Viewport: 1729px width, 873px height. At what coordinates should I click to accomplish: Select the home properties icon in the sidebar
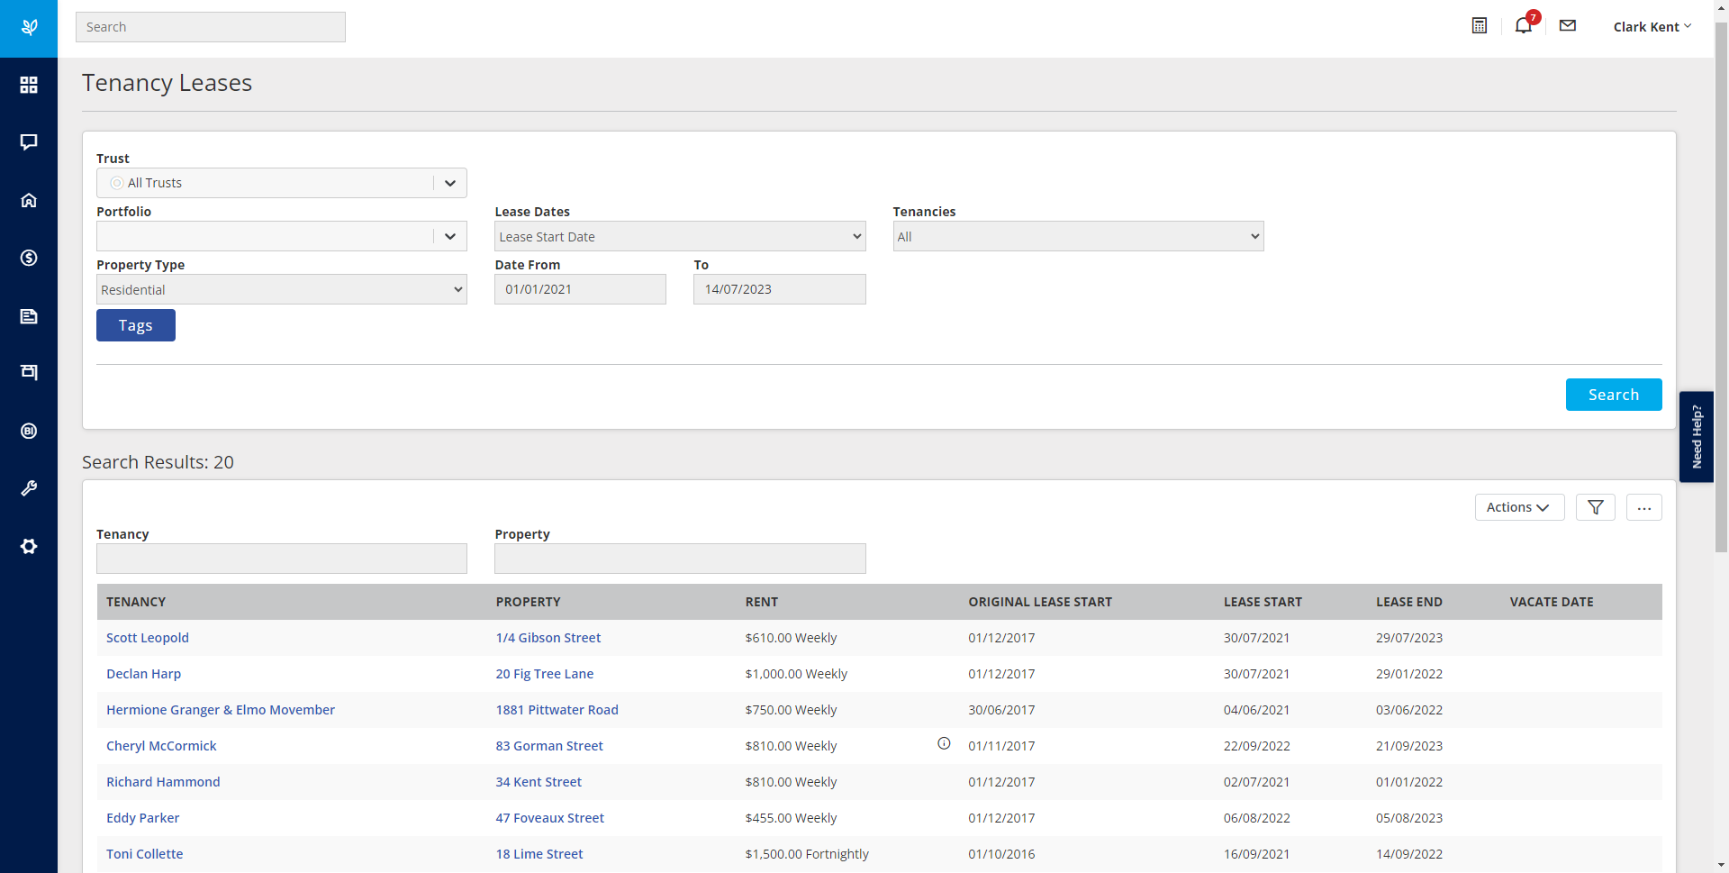tap(29, 200)
